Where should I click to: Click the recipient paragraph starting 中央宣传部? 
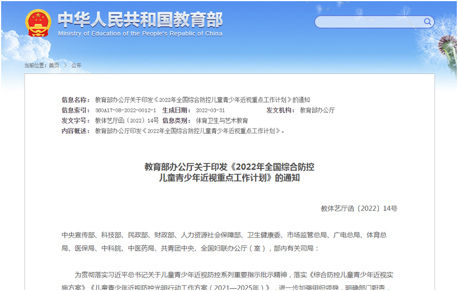click(x=228, y=241)
